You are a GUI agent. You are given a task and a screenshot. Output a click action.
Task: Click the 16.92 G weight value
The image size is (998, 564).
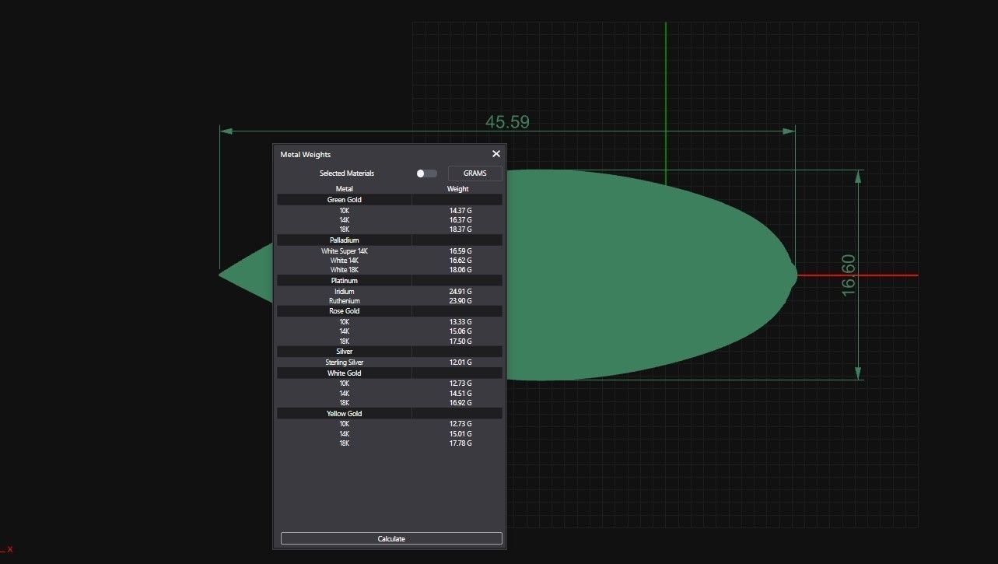[460, 403]
